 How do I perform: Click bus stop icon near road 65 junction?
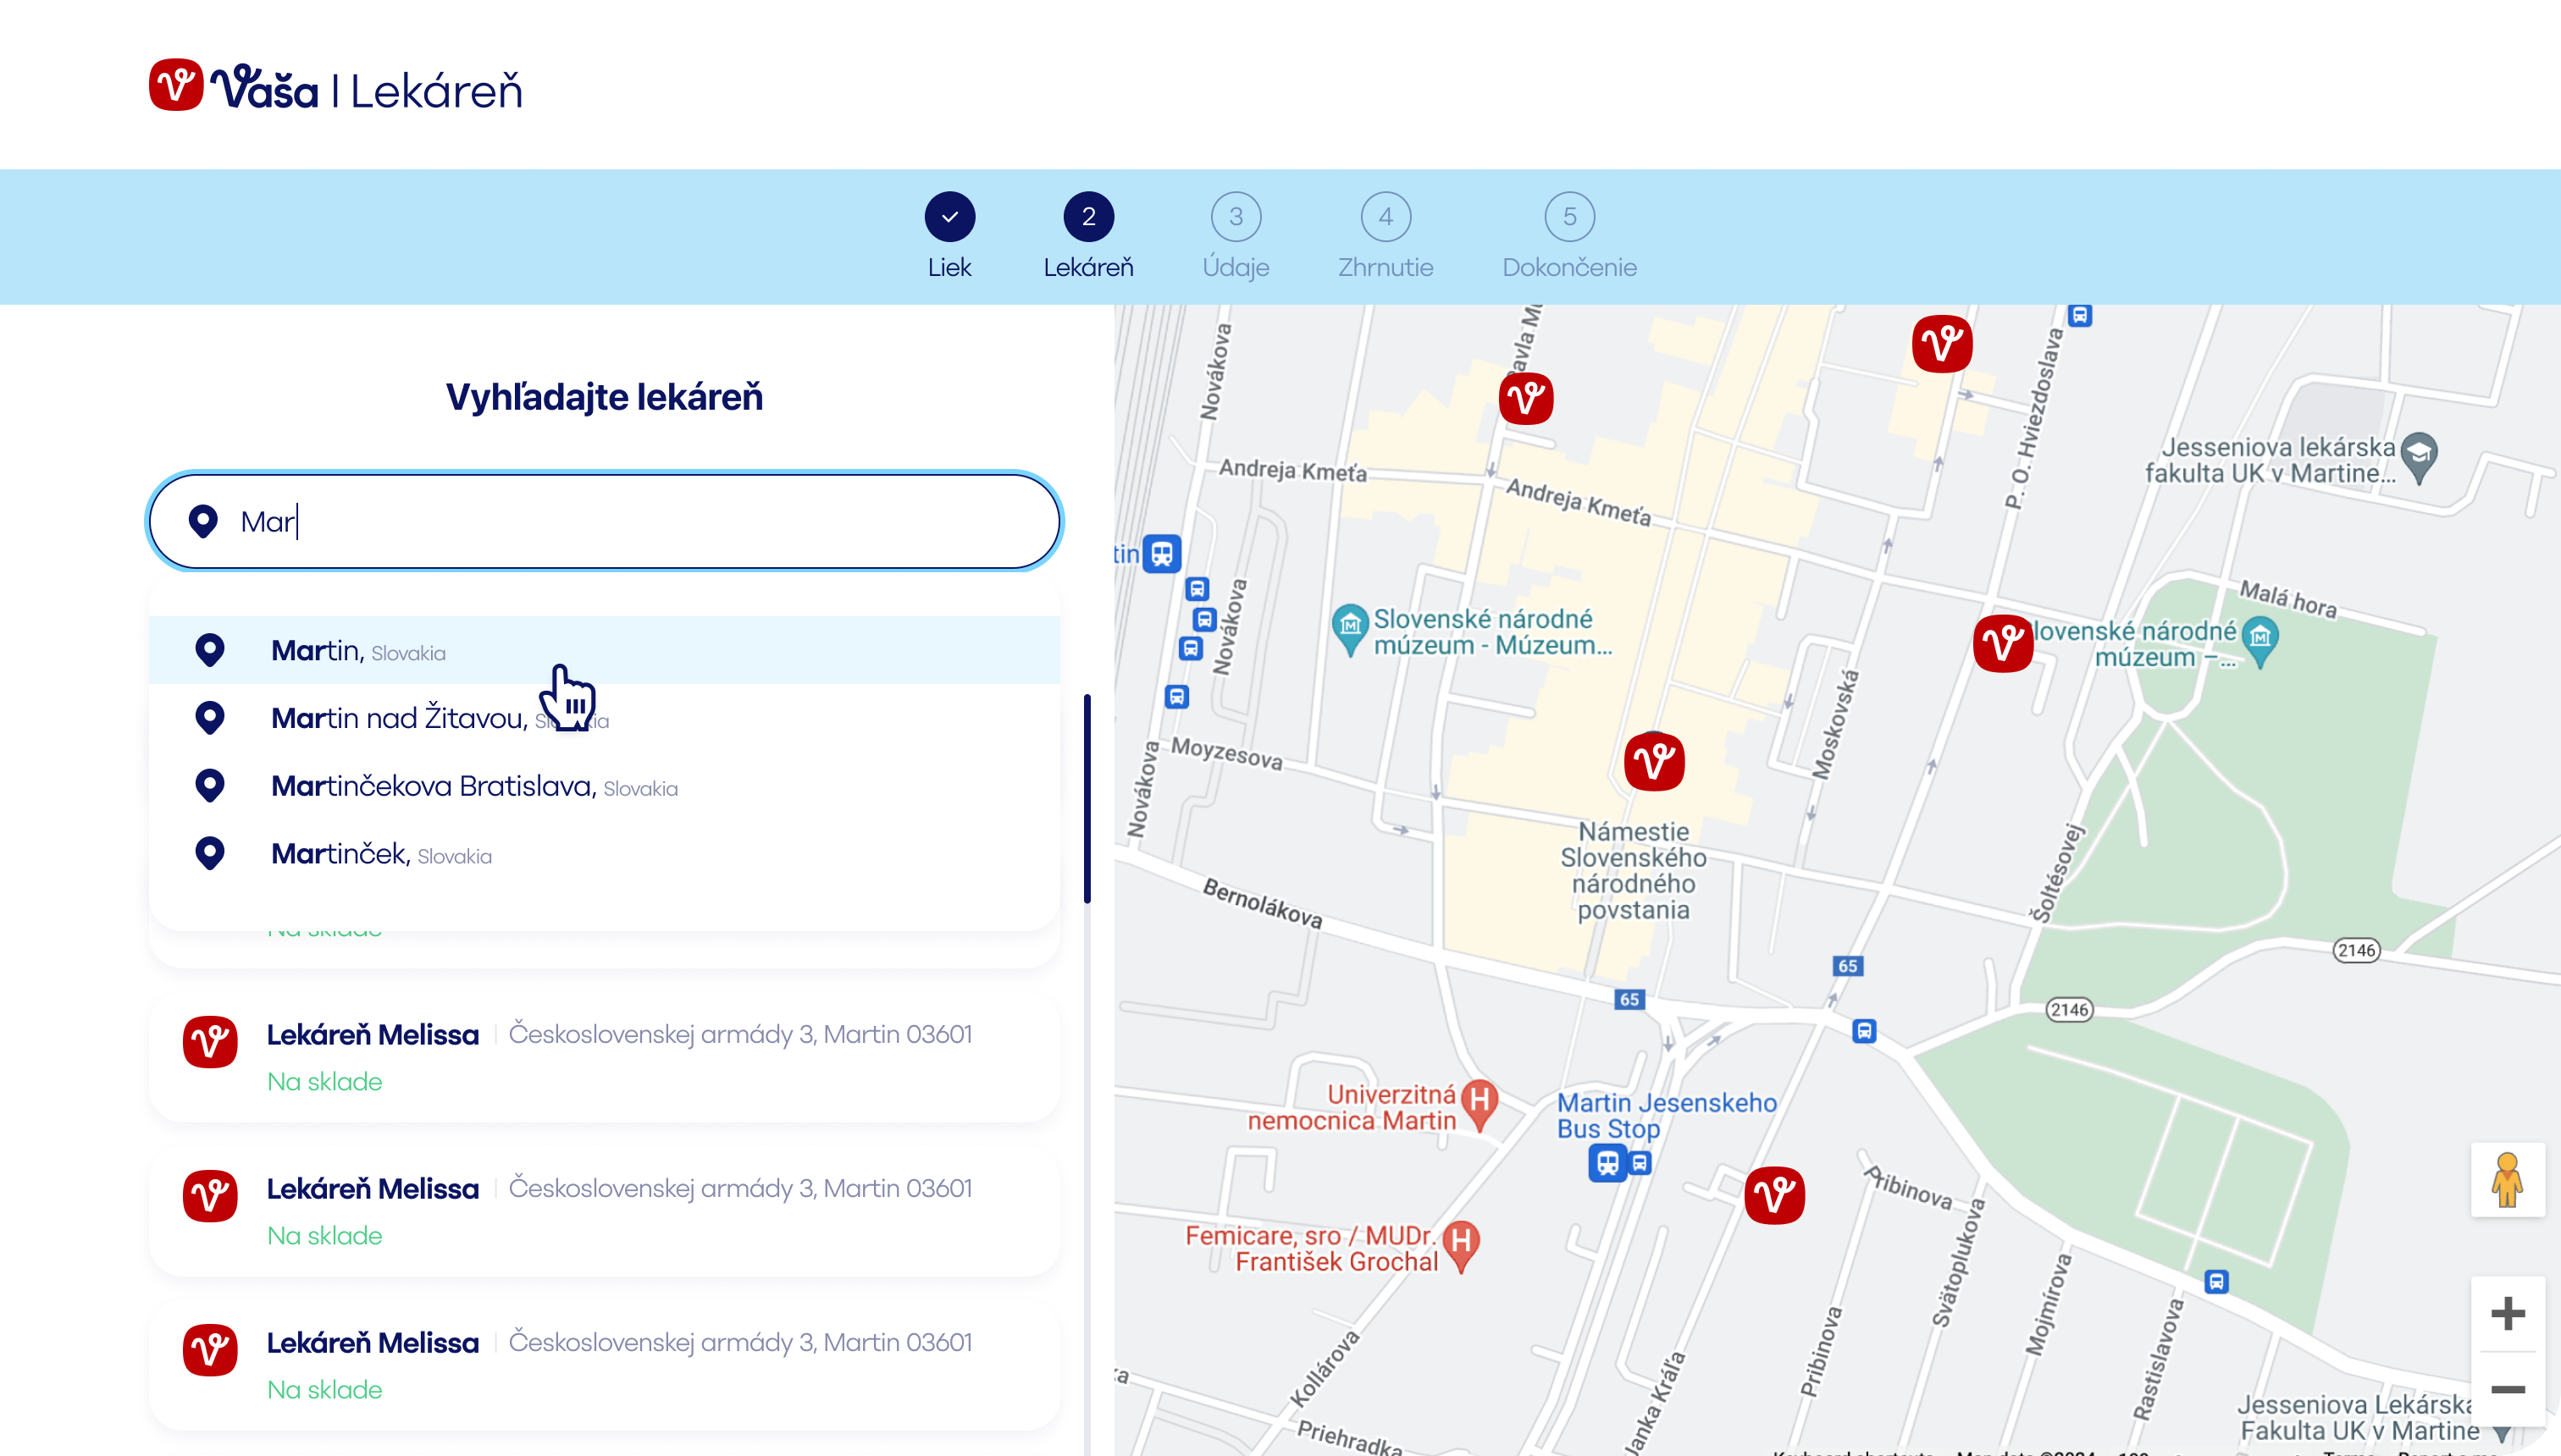pyautogui.click(x=1864, y=1030)
